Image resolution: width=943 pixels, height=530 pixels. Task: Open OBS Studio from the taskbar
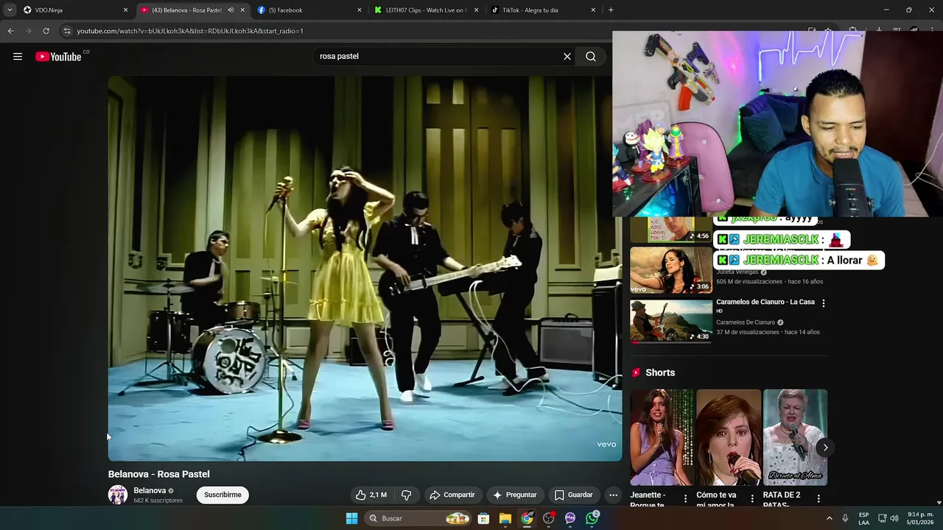point(548,518)
